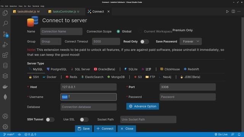Click the notifications bell in status bar

click(x=239, y=134)
